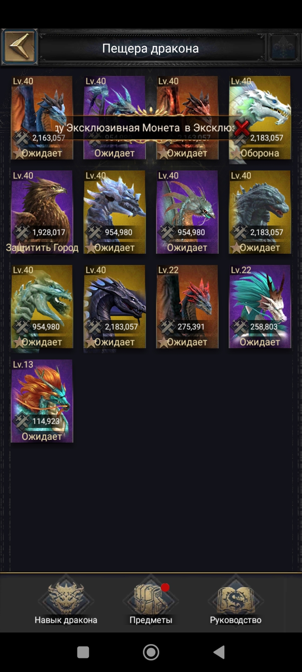The image size is (302, 672).
Task: Select the Lv.22 dragon with 275,391 power
Action: coord(187,307)
